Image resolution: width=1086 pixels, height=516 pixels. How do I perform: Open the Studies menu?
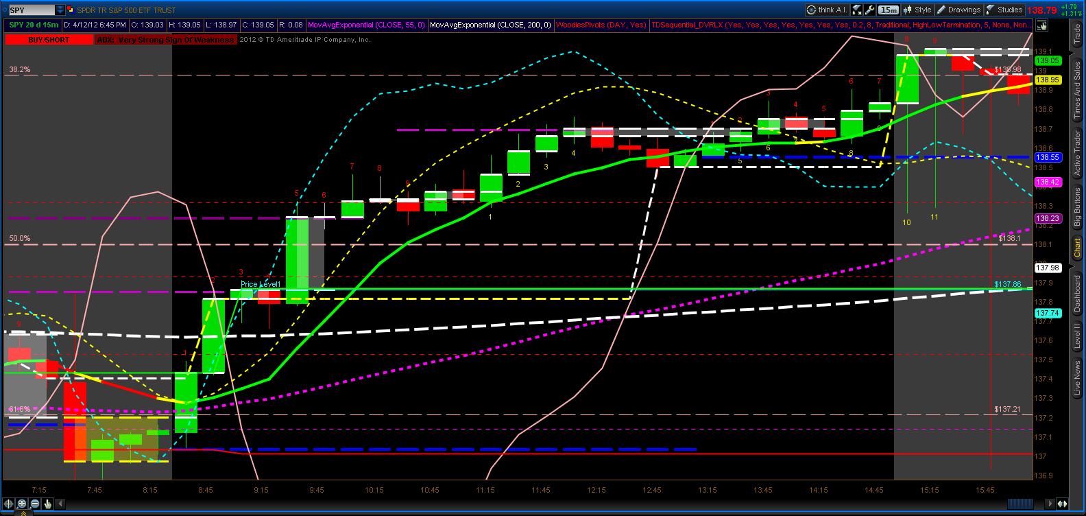[x=1004, y=10]
